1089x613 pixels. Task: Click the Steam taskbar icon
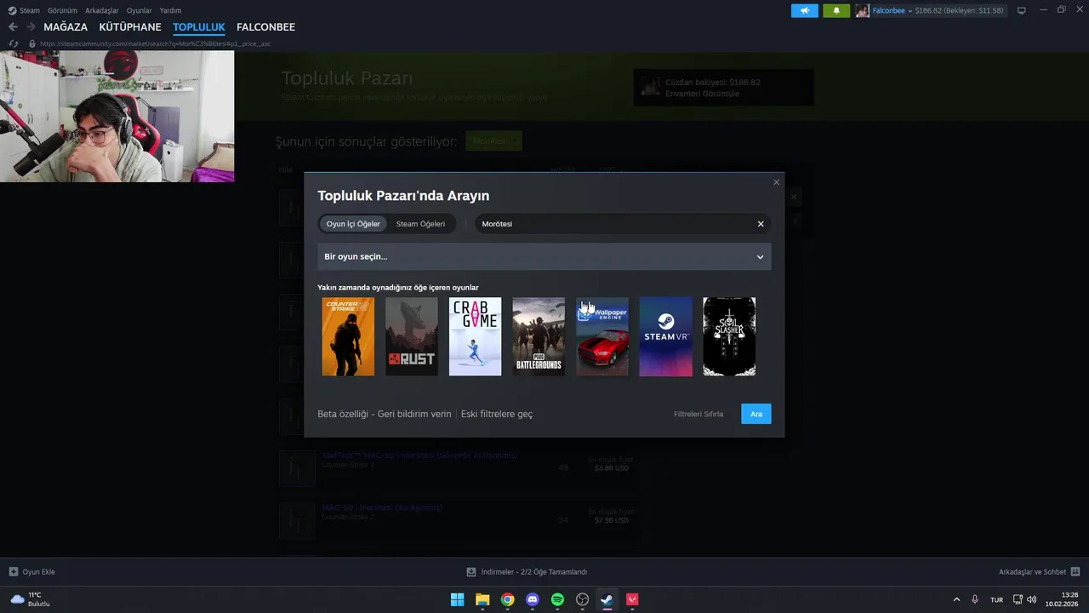[607, 599]
